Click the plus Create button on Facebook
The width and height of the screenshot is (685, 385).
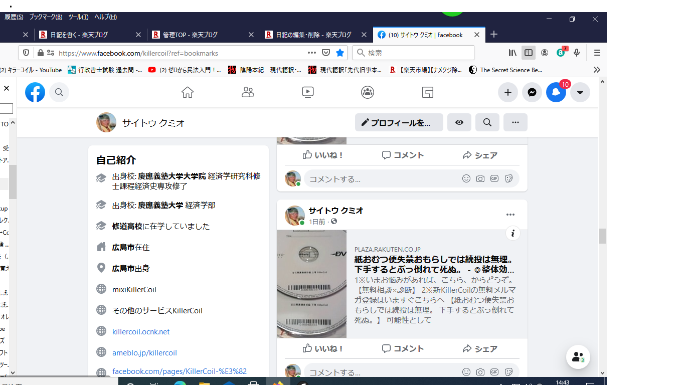coord(508,92)
